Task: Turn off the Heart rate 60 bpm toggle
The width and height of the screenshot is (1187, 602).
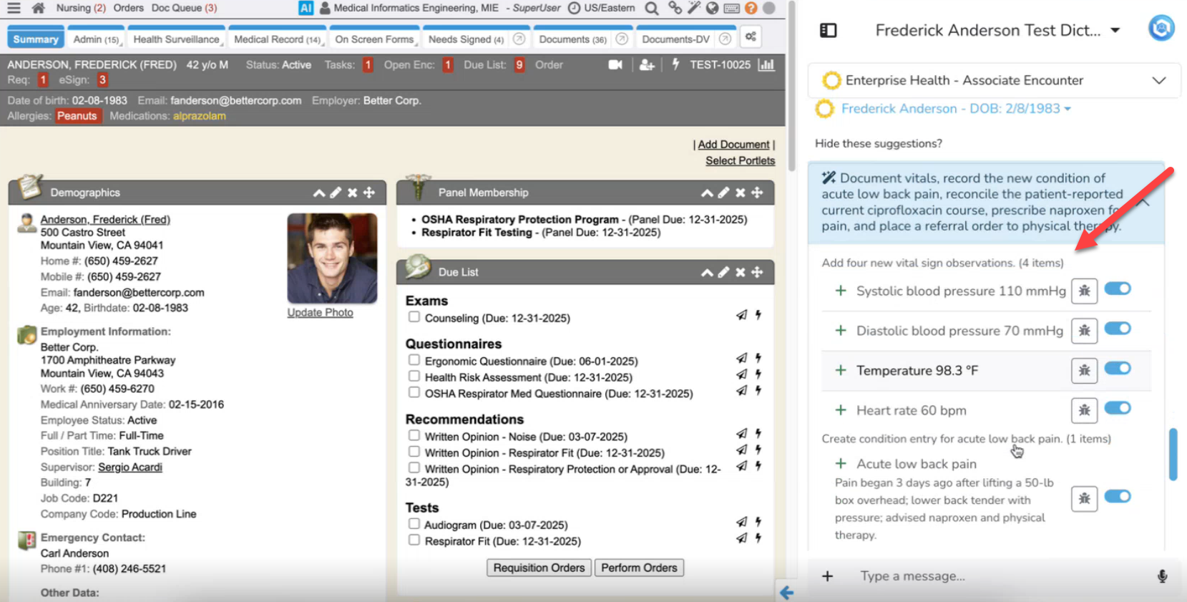Action: [1117, 408]
